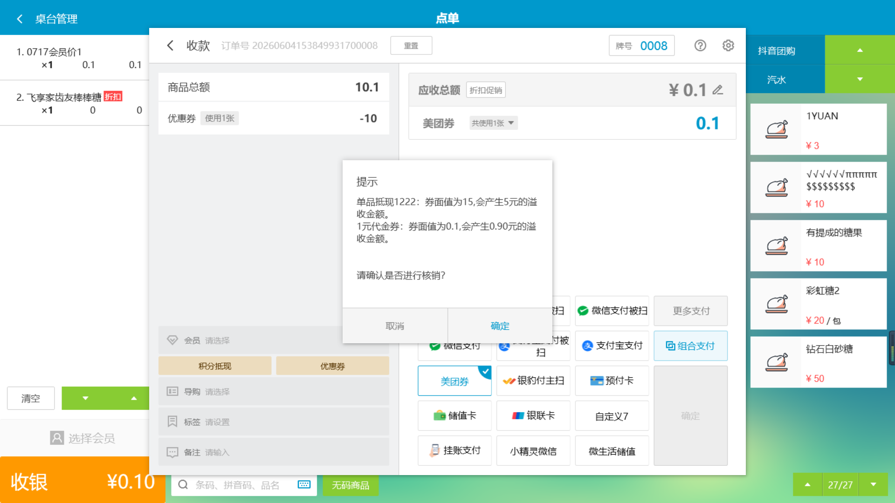Cancel the 提示 dialog with 取消
Image resolution: width=895 pixels, height=503 pixels.
[395, 326]
